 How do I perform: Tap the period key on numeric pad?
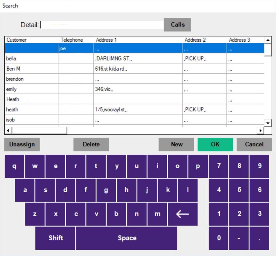pos(260,238)
